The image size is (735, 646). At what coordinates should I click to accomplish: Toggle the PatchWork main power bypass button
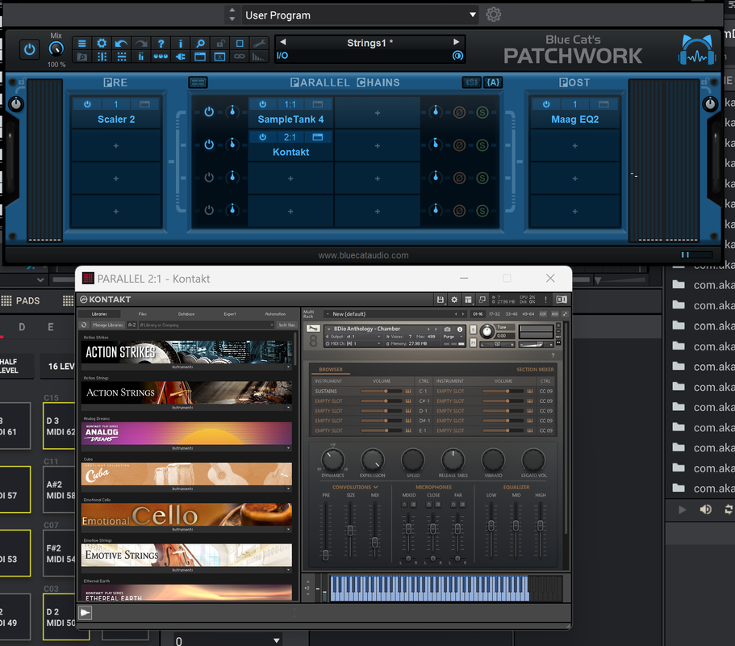[29, 49]
